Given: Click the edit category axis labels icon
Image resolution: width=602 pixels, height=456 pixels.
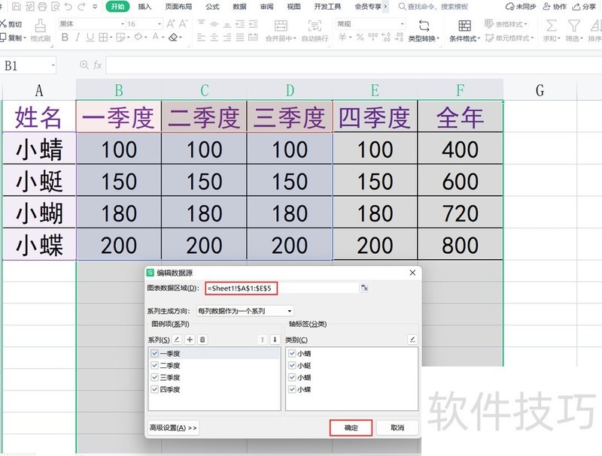Looking at the screenshot, I should [412, 340].
